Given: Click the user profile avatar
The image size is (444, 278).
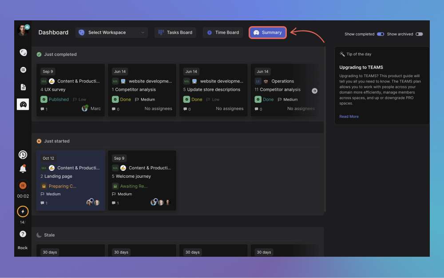Looking at the screenshot, I should click(23, 31).
